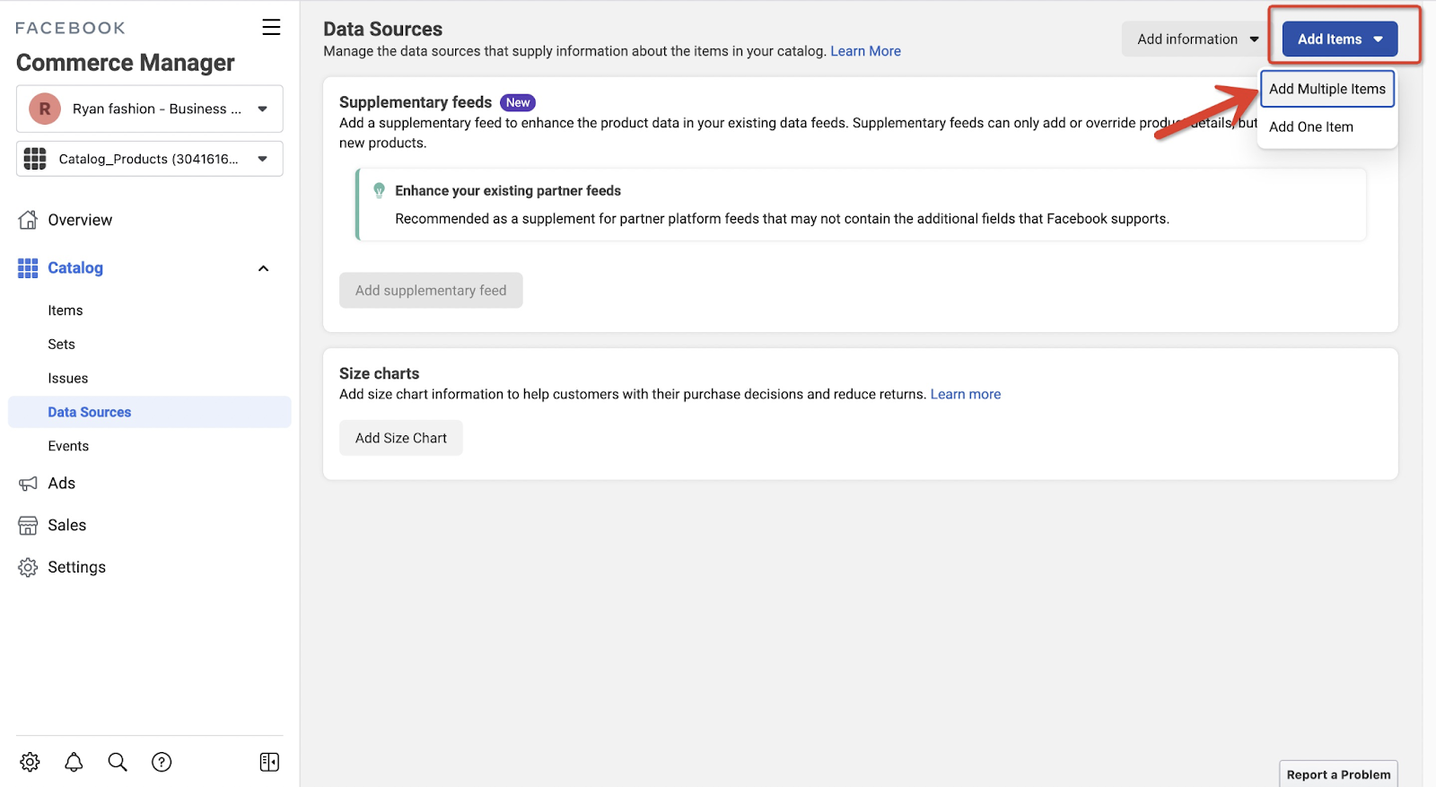1436x787 pixels.
Task: Click the Ads megaphone icon
Action: tap(28, 484)
